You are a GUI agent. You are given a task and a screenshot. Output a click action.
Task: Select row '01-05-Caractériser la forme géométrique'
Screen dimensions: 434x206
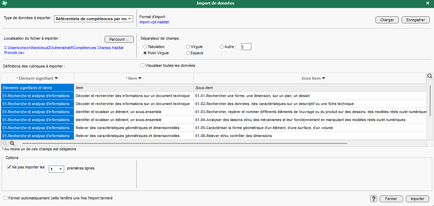click(x=310, y=128)
